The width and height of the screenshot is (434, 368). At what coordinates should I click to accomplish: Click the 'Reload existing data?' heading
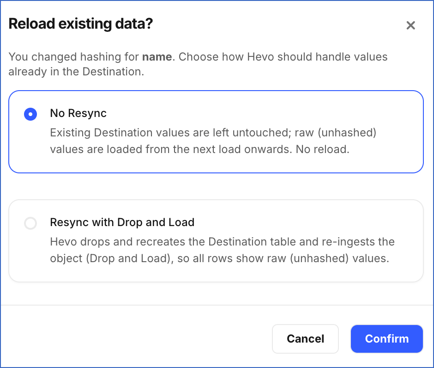tap(81, 24)
